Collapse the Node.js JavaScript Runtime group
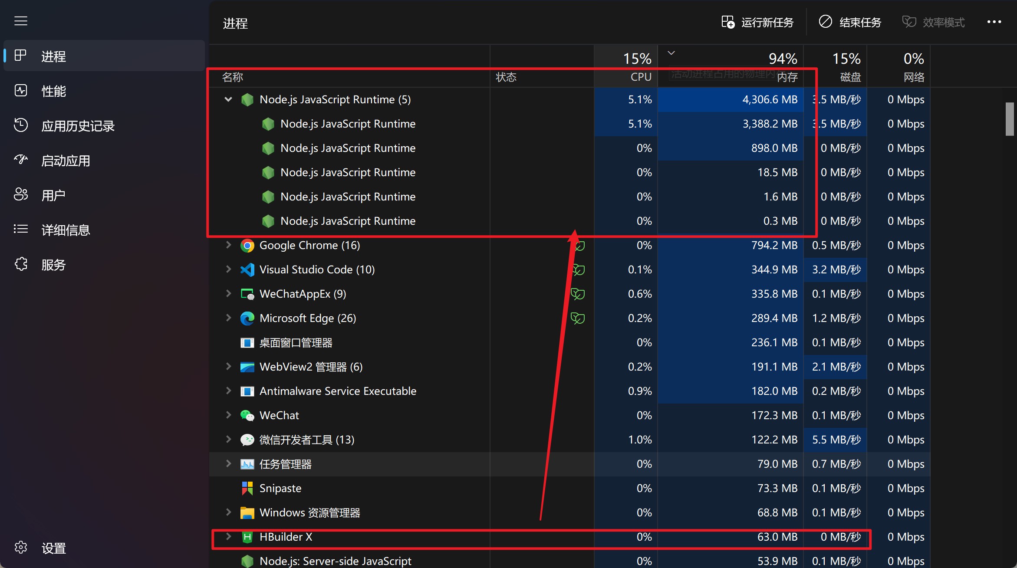The width and height of the screenshot is (1017, 568). 228,99
